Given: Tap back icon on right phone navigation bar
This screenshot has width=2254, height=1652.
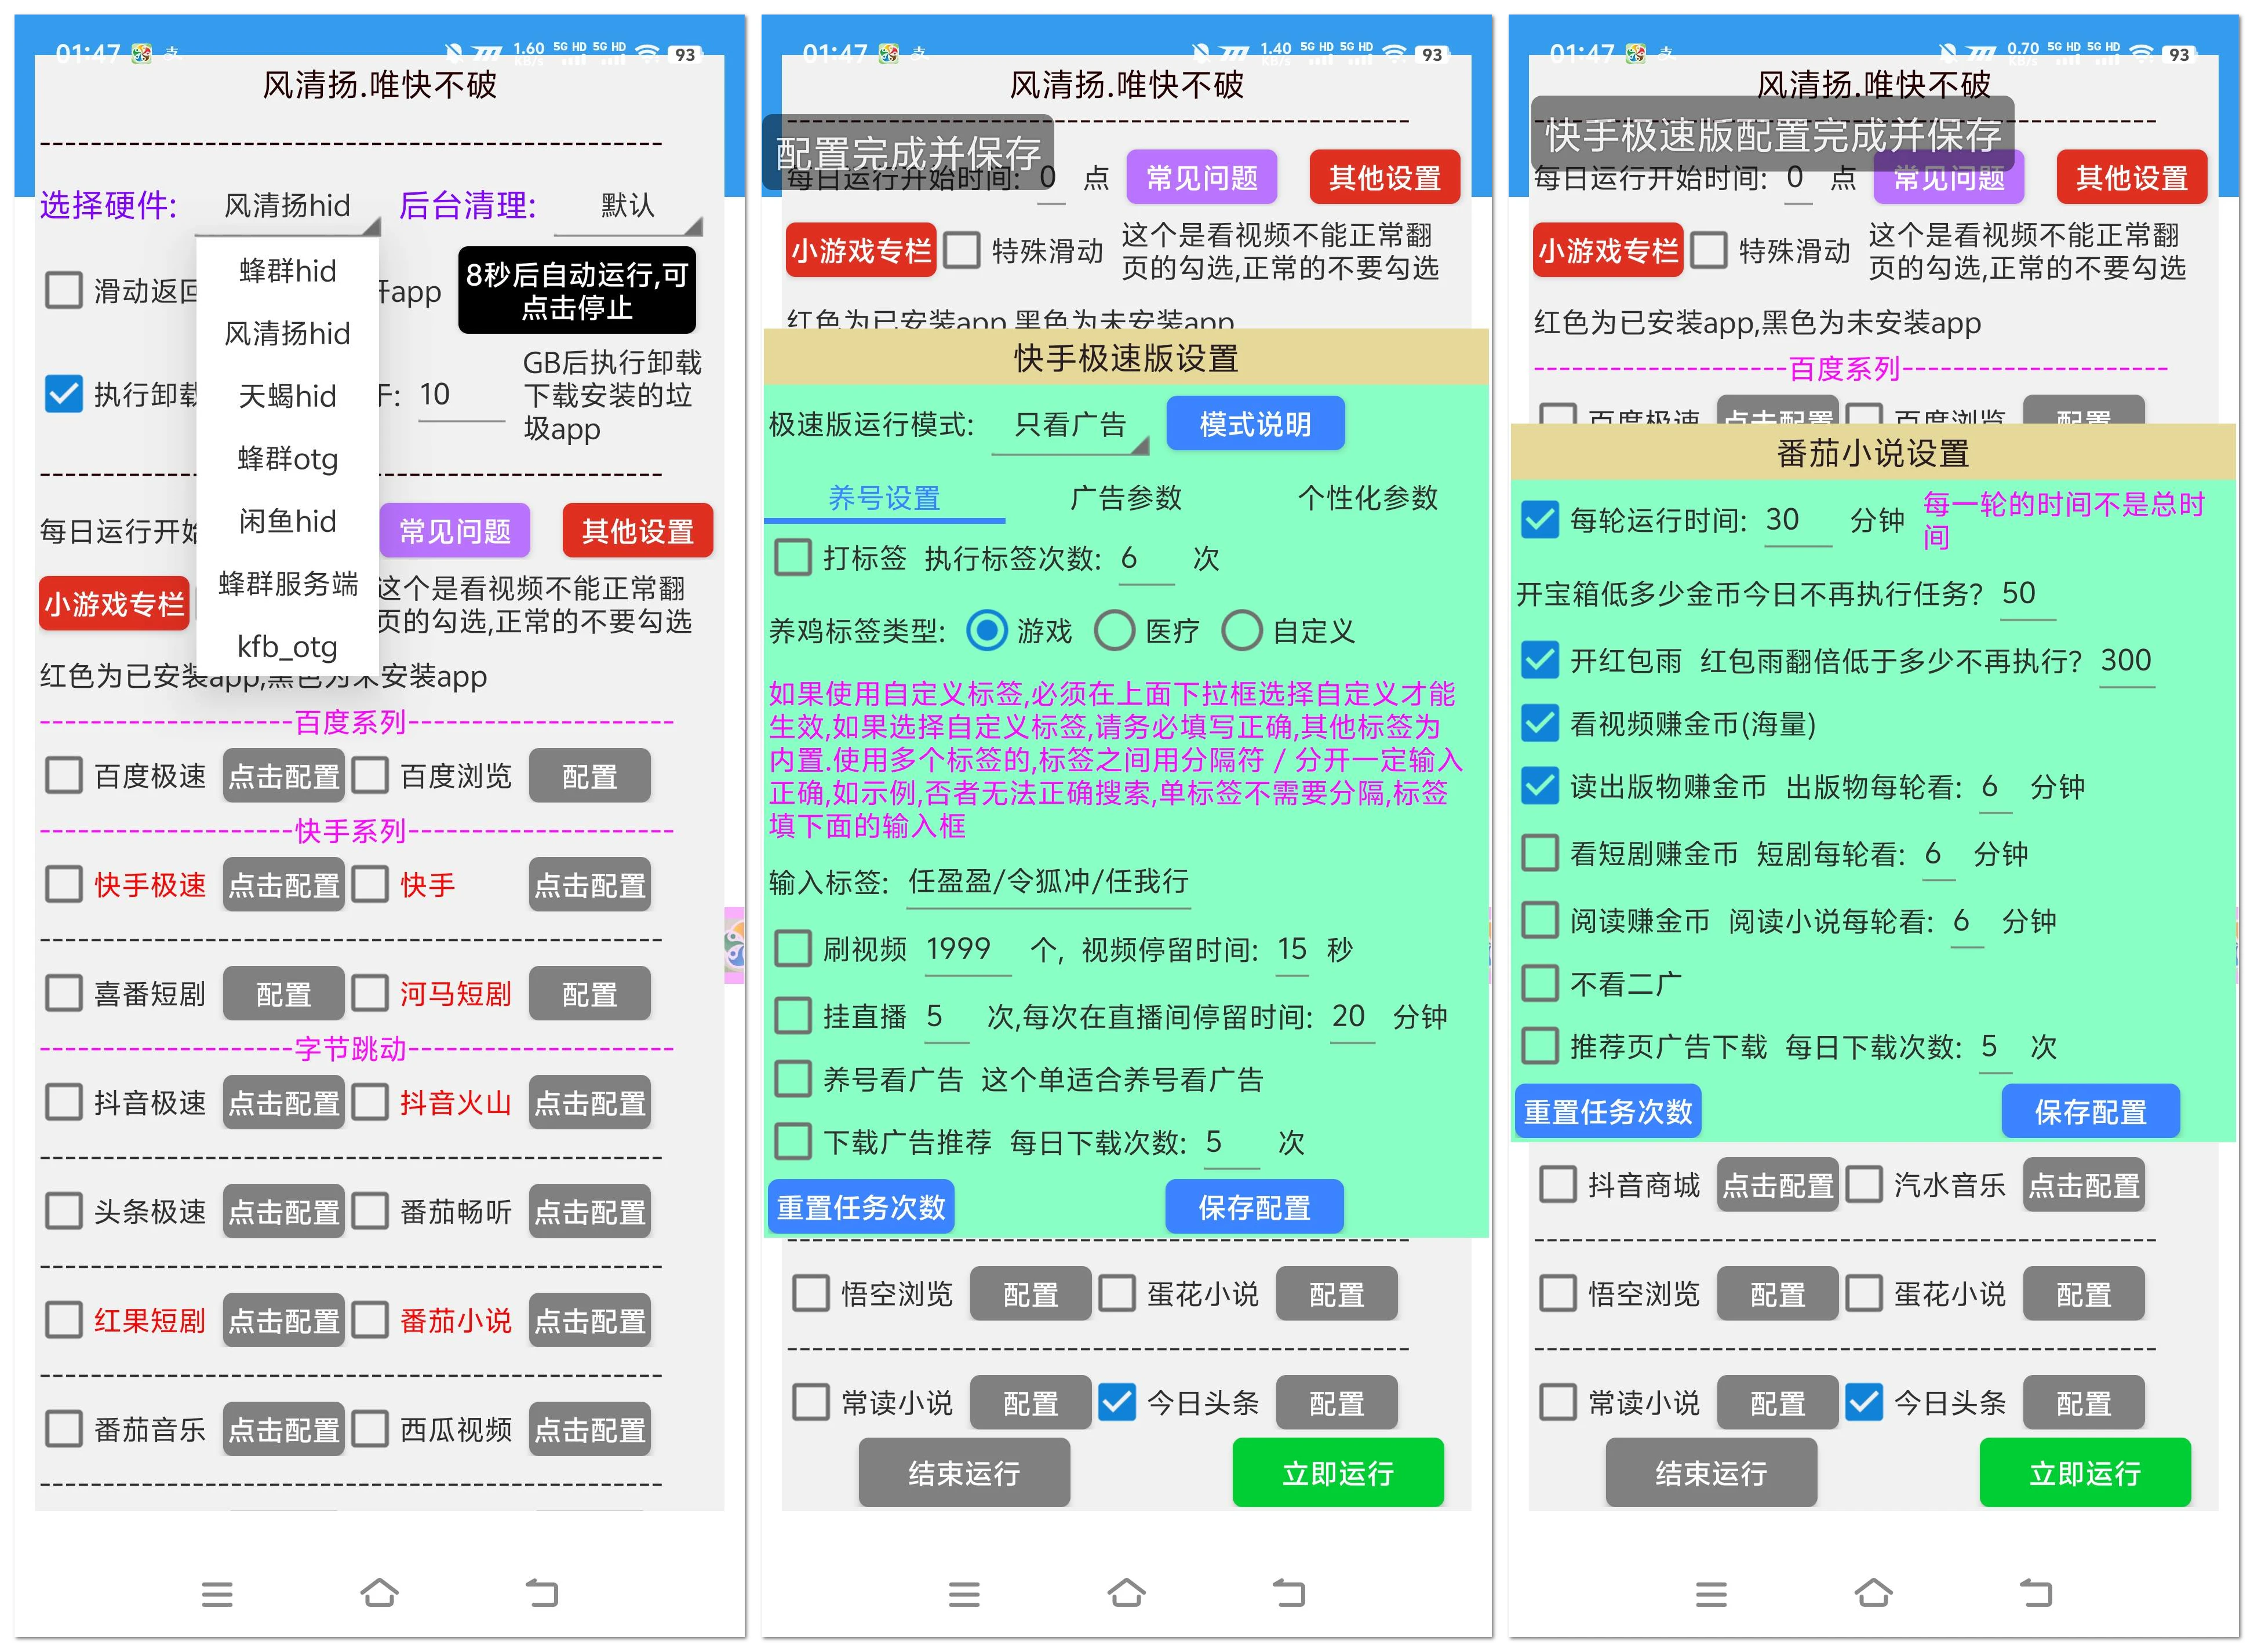Looking at the screenshot, I should click(x=2035, y=1592).
